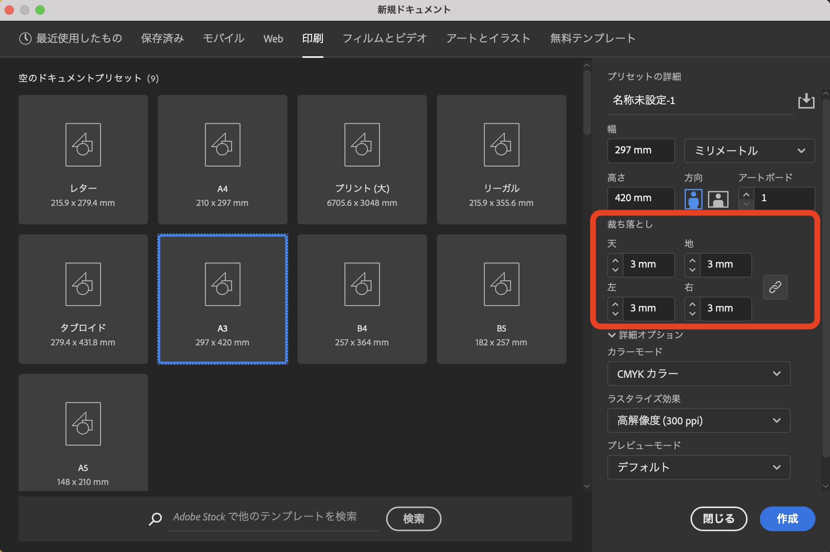Select the B5 preset thumbnail

(x=501, y=299)
